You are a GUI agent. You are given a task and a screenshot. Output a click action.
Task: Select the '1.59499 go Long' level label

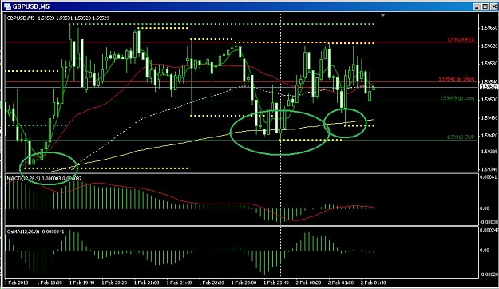click(457, 98)
